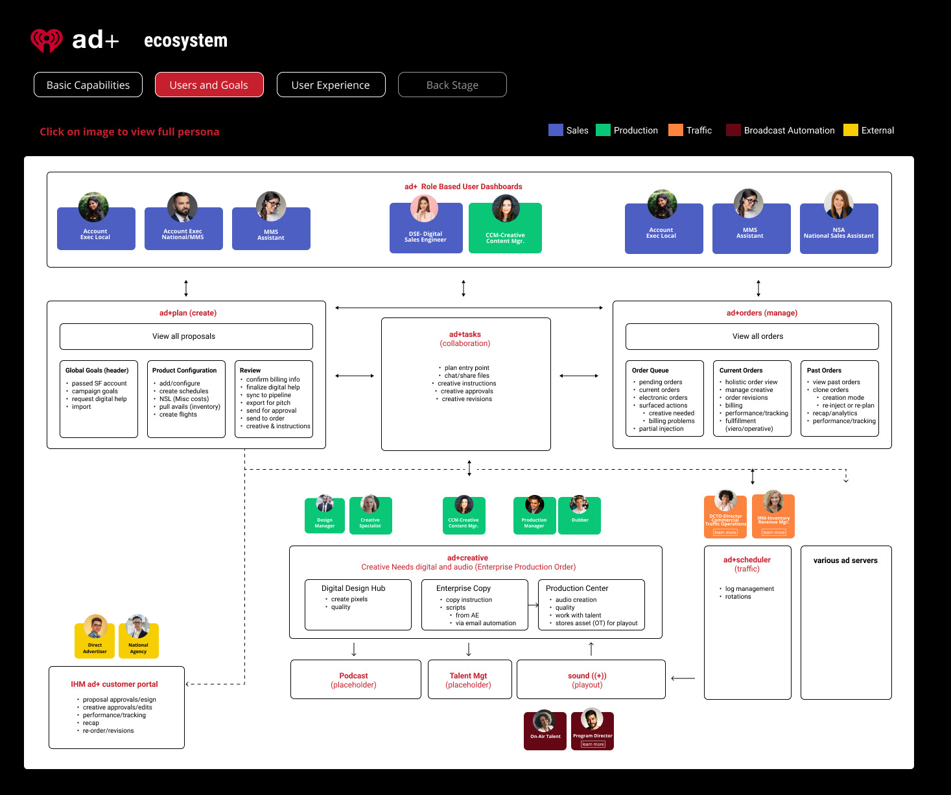Open the Creative Specialist persona card
Screen dimensions: 951x795
click(x=370, y=515)
